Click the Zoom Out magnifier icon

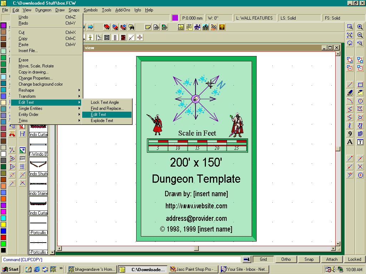360,35
